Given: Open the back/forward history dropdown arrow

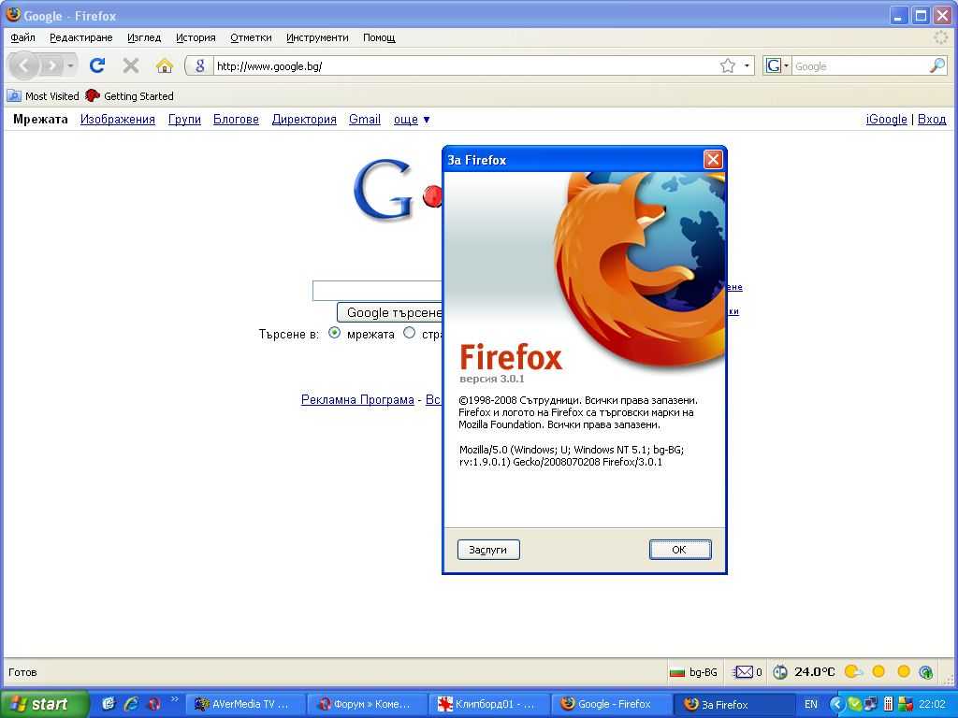Looking at the screenshot, I should (71, 65).
